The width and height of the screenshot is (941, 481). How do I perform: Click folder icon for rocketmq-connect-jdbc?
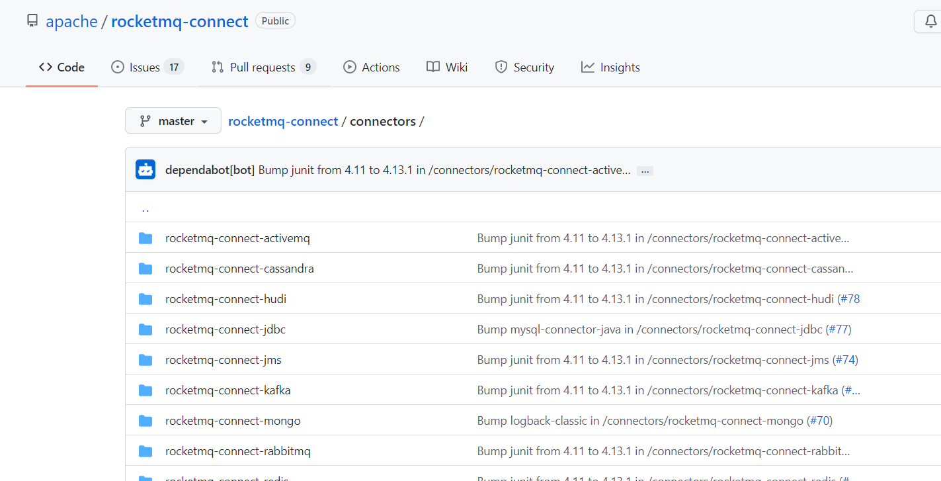pos(145,329)
